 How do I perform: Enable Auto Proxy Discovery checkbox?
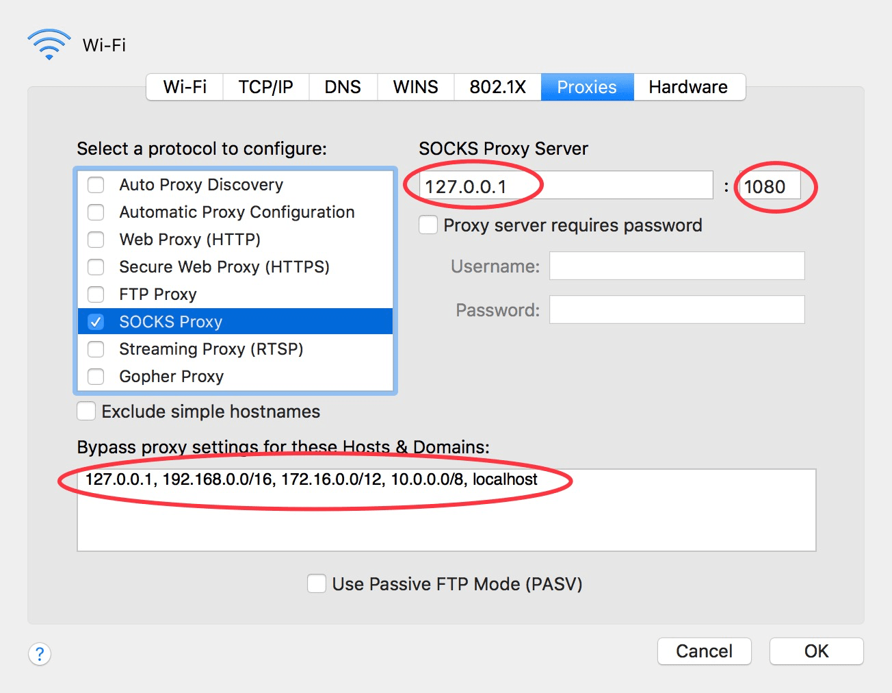point(96,185)
